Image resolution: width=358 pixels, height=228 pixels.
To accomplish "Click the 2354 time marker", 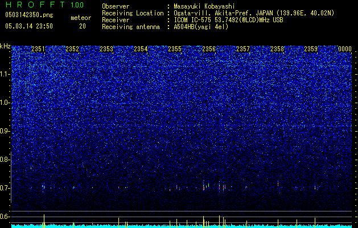I will coord(141,49).
